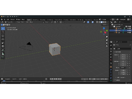The height and width of the screenshot is (99, 132).
Task: Select the 3D Cursor tool
Action: (x=3, y=32)
